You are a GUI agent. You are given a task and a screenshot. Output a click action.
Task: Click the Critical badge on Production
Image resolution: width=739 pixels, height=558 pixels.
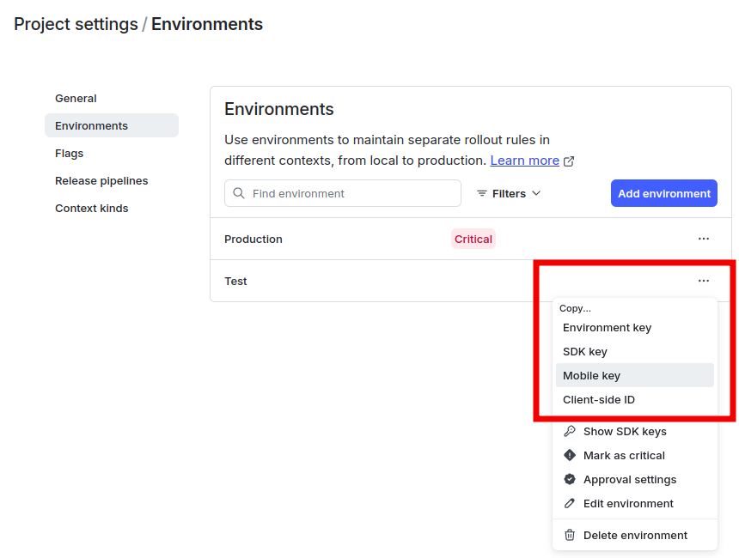[x=473, y=239]
